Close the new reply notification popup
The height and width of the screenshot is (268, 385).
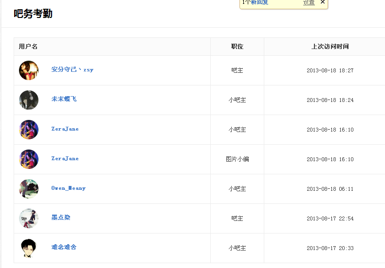[322, 2]
